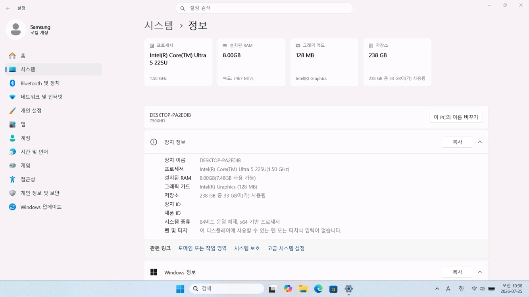529x297 pixels.
Task: Click the storage icon on card
Action: click(371, 46)
